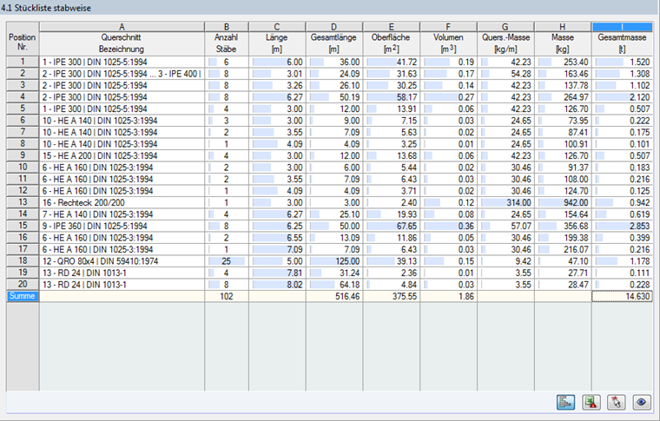
Task: Click the pick-member-in-graphic cursor icon
Action: click(616, 402)
